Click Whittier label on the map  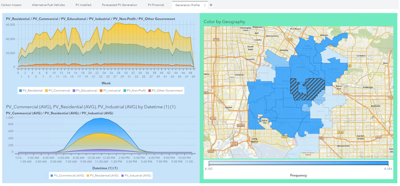pyautogui.click(x=324, y=35)
